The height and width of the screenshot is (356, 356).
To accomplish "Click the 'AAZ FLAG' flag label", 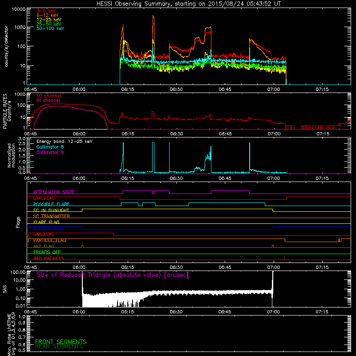I will [44, 246].
